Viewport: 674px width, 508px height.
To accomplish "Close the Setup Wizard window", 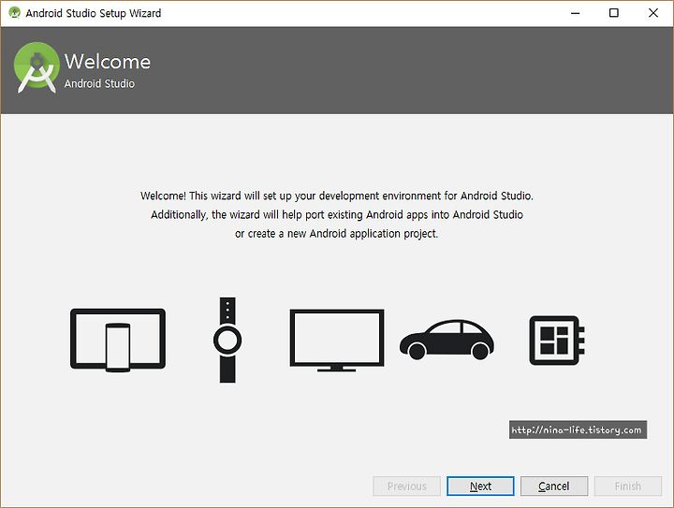I will pos(653,13).
